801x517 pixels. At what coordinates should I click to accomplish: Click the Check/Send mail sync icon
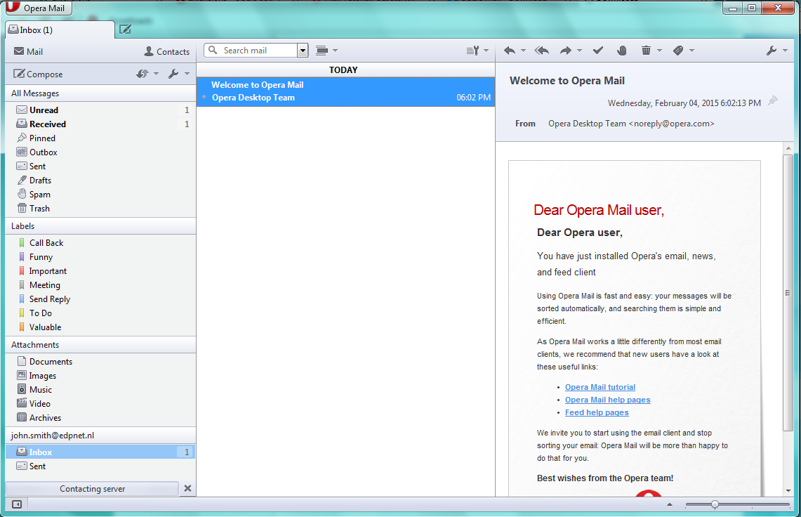pos(143,74)
